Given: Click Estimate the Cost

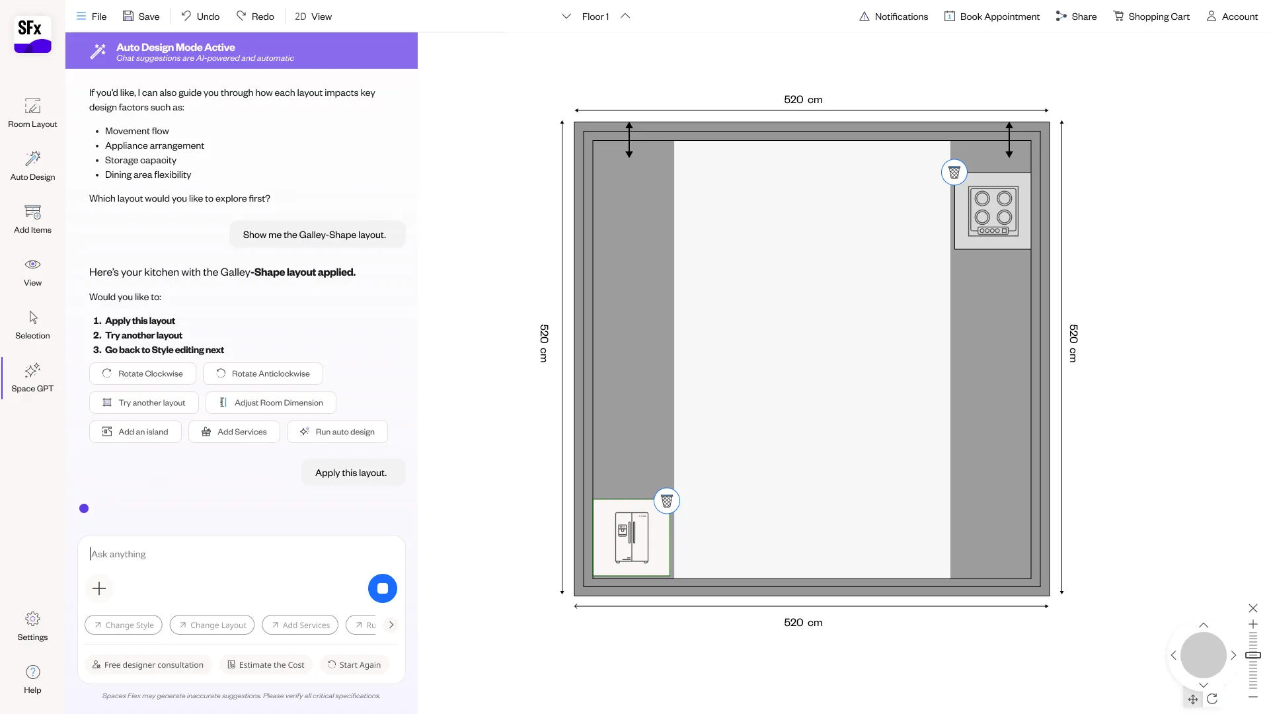Looking at the screenshot, I should coord(266,664).
